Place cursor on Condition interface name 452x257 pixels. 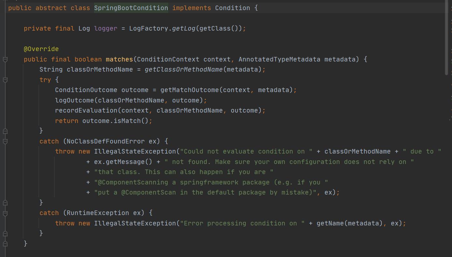pyautogui.click(x=233, y=8)
